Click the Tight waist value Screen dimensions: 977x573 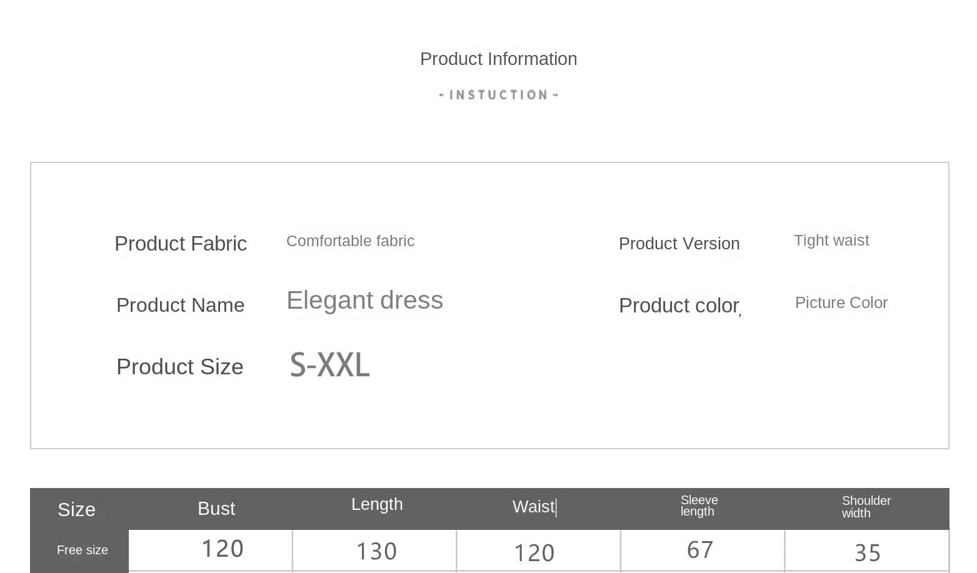click(831, 241)
